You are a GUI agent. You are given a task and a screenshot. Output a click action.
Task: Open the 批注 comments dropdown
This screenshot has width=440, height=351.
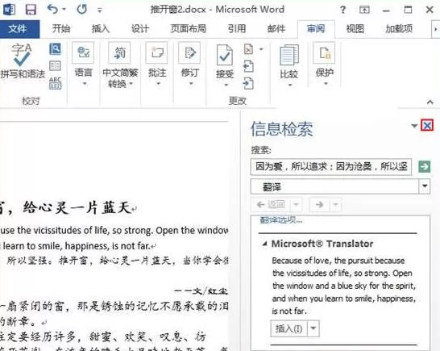[x=157, y=65]
